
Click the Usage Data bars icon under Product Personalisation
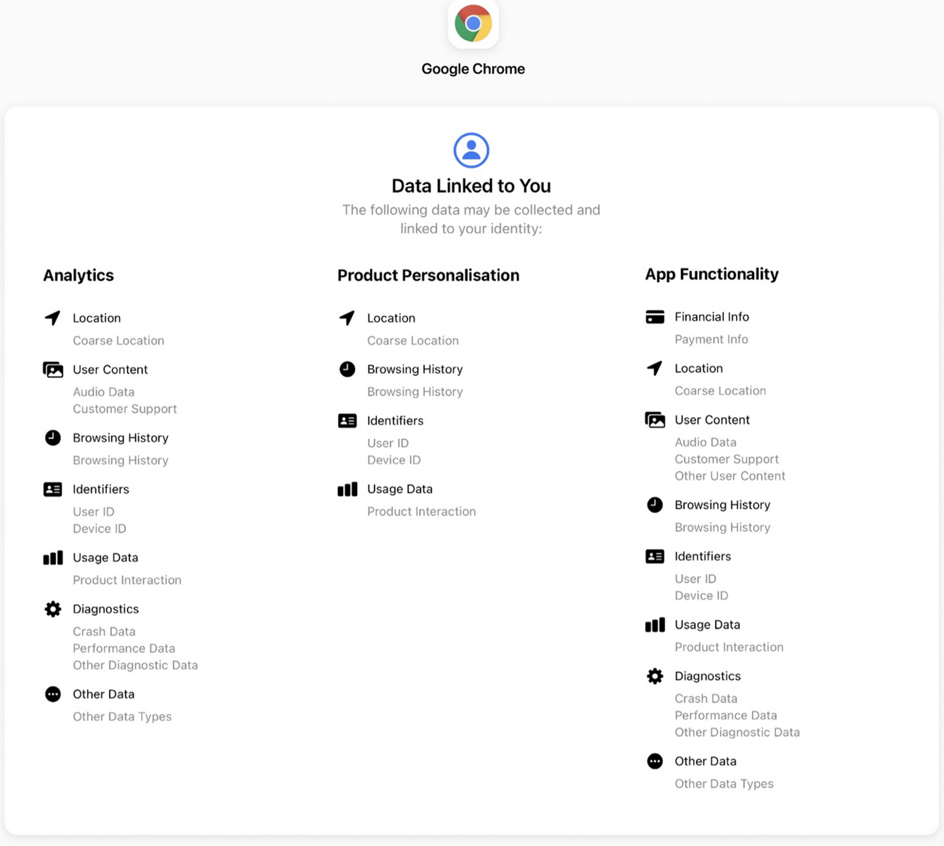point(347,489)
